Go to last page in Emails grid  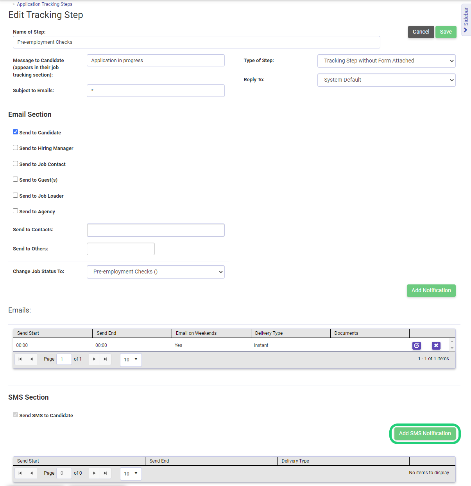tap(106, 359)
